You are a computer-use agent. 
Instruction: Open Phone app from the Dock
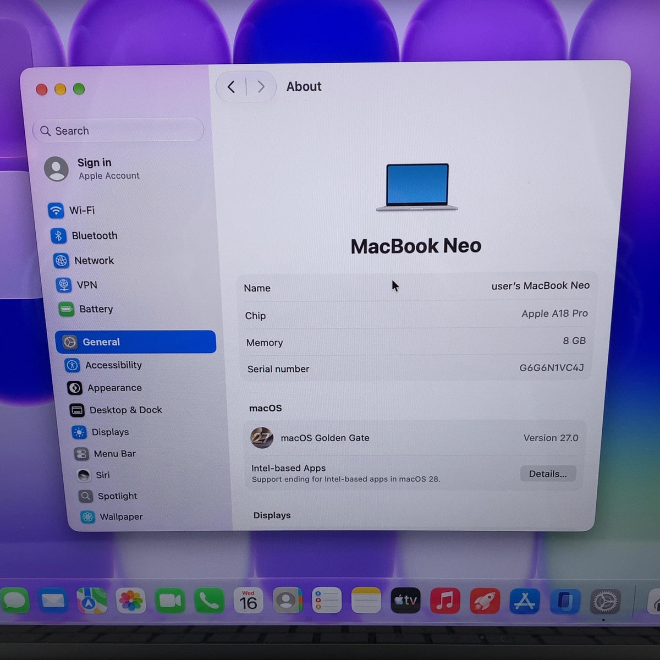click(209, 601)
